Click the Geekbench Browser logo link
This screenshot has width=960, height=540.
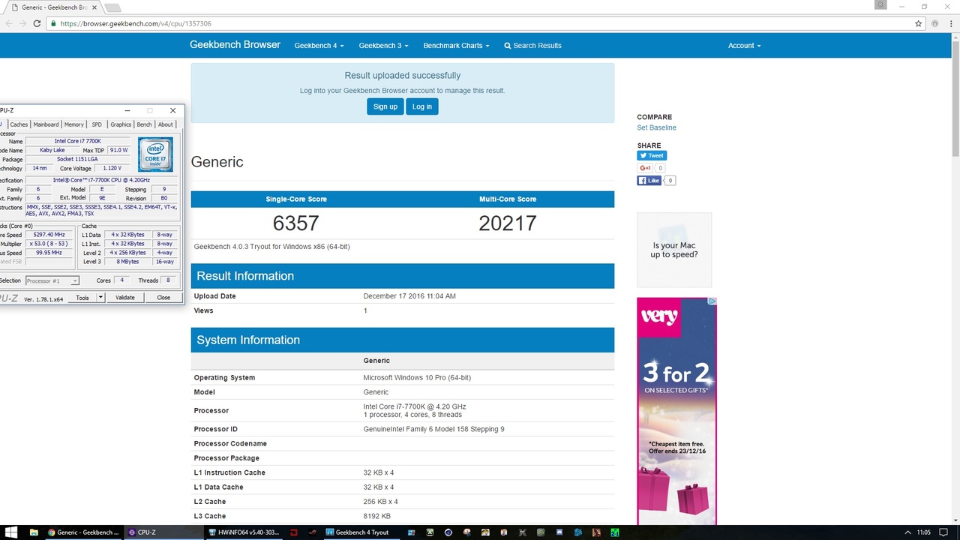[x=235, y=45]
